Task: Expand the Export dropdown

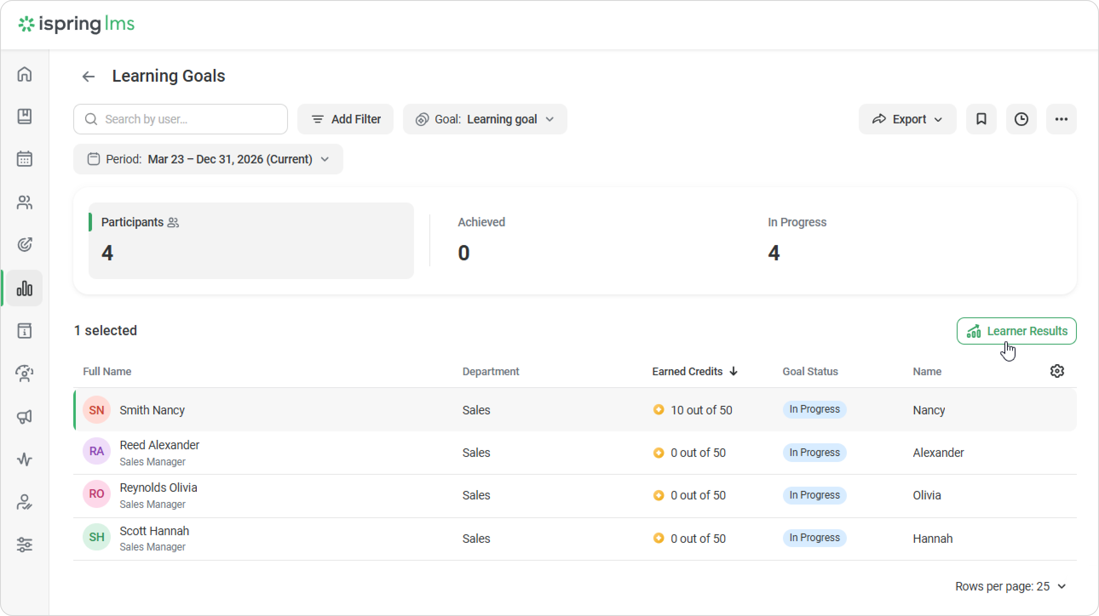Action: pos(907,119)
